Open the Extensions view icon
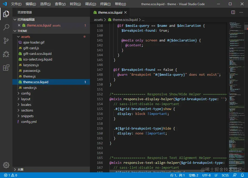 pyautogui.click(x=6, y=67)
